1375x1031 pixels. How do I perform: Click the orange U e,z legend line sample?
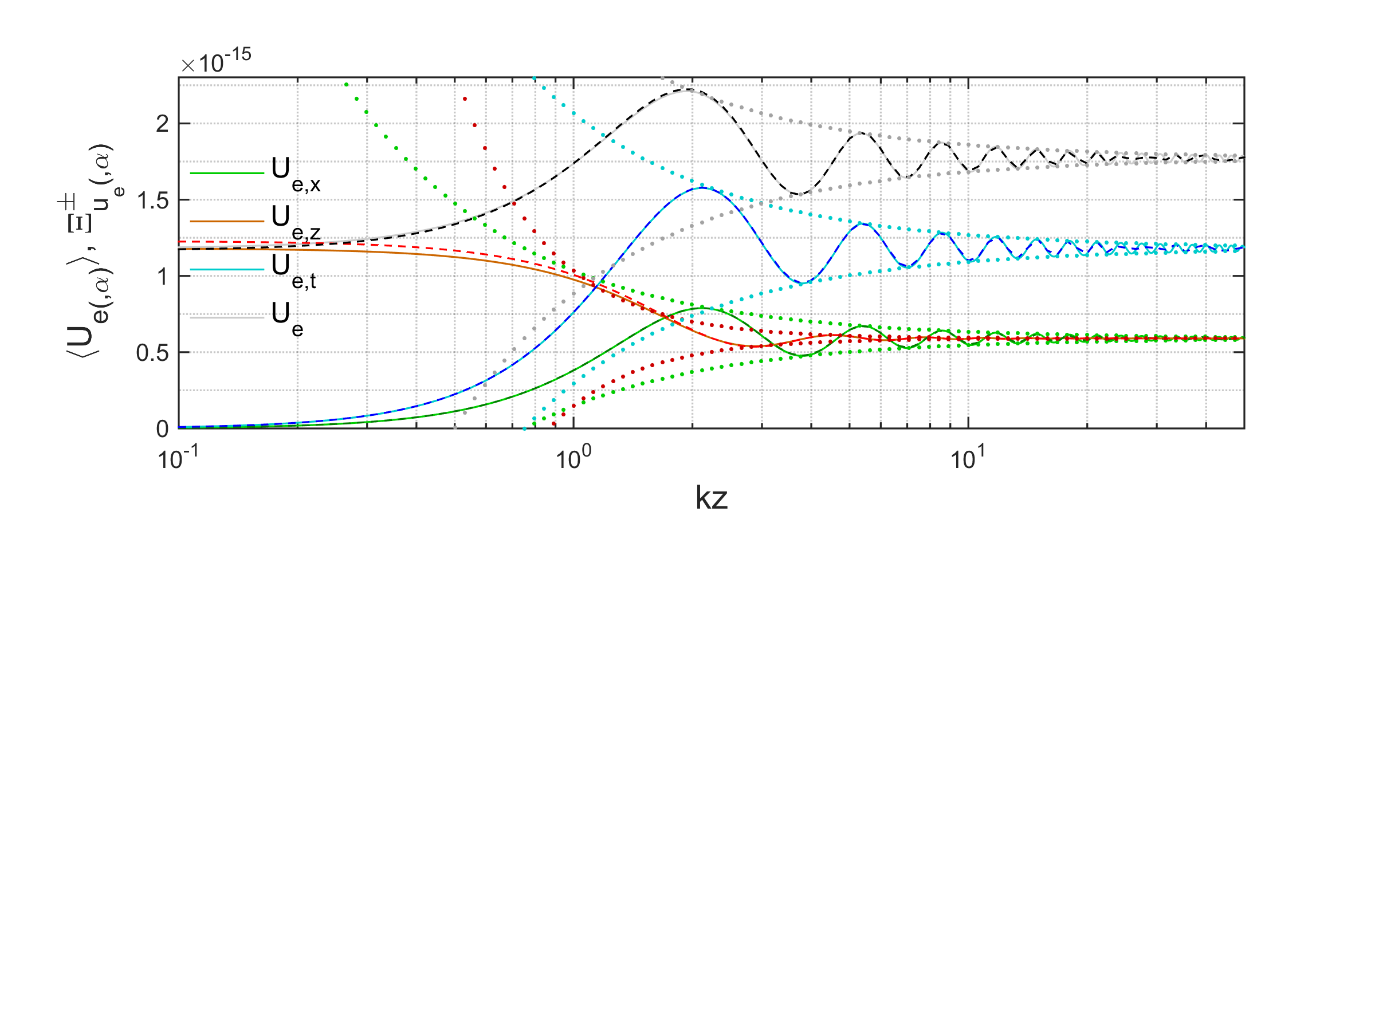pos(227,221)
